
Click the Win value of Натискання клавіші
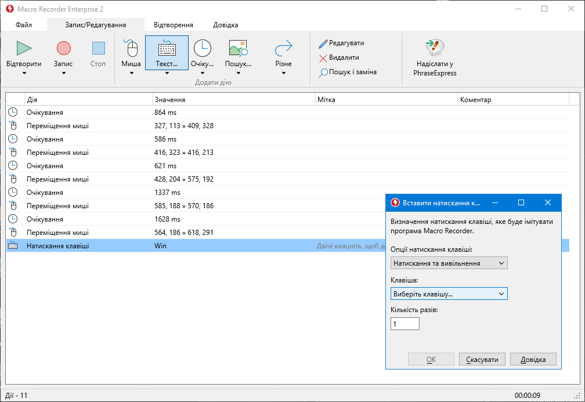160,246
